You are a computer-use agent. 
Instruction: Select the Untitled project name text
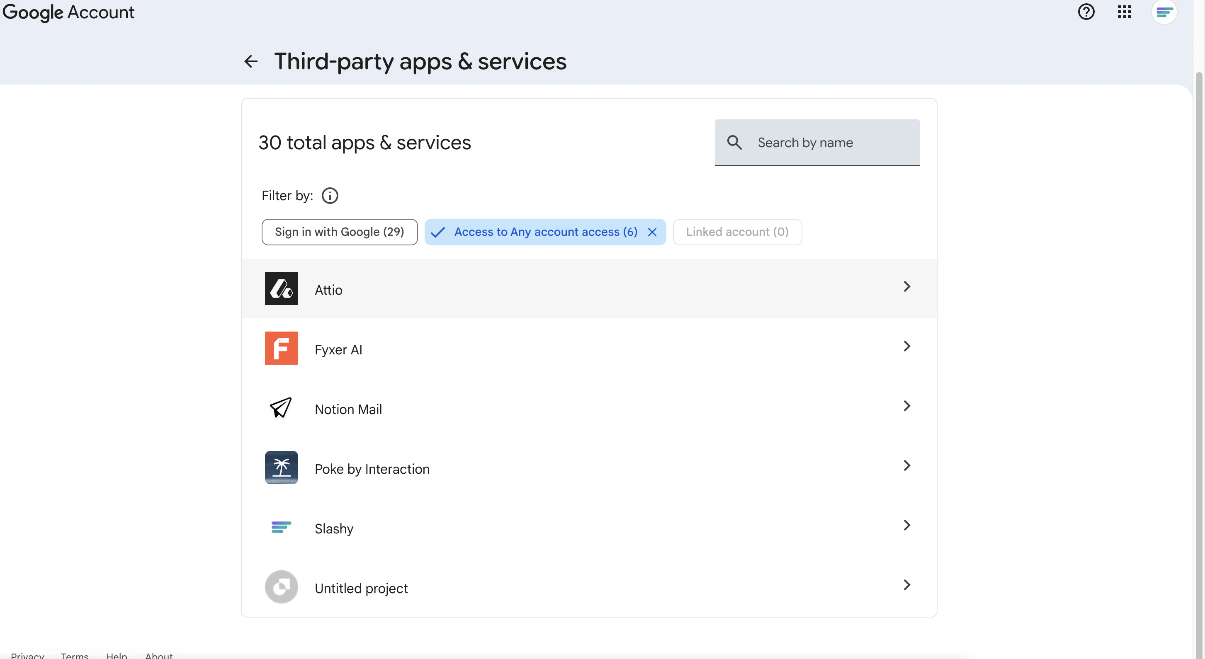[361, 589]
